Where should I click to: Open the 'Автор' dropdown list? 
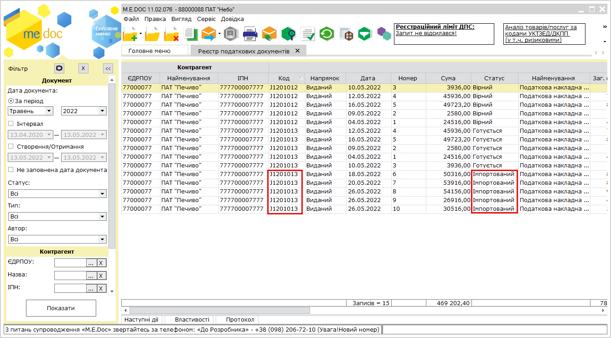click(102, 239)
